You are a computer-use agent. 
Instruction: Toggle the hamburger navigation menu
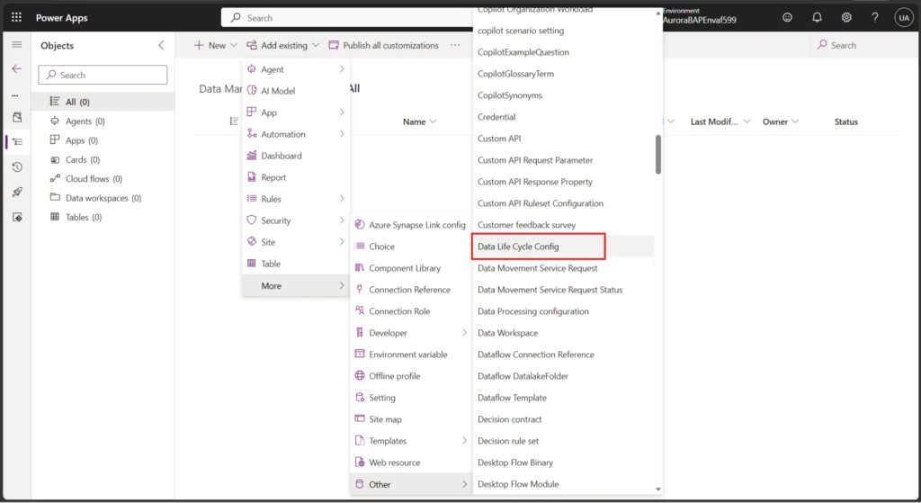point(16,45)
